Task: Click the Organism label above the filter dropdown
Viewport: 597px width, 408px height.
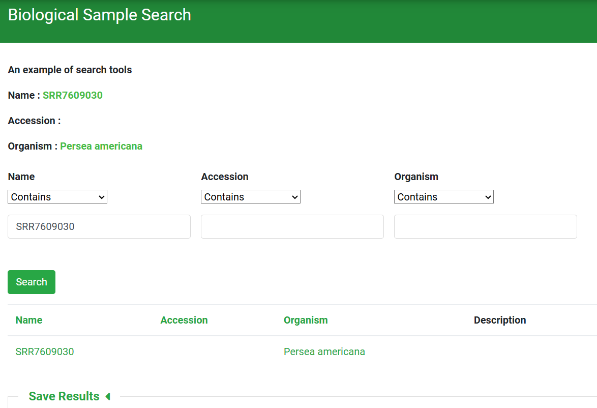Action: coord(416,177)
